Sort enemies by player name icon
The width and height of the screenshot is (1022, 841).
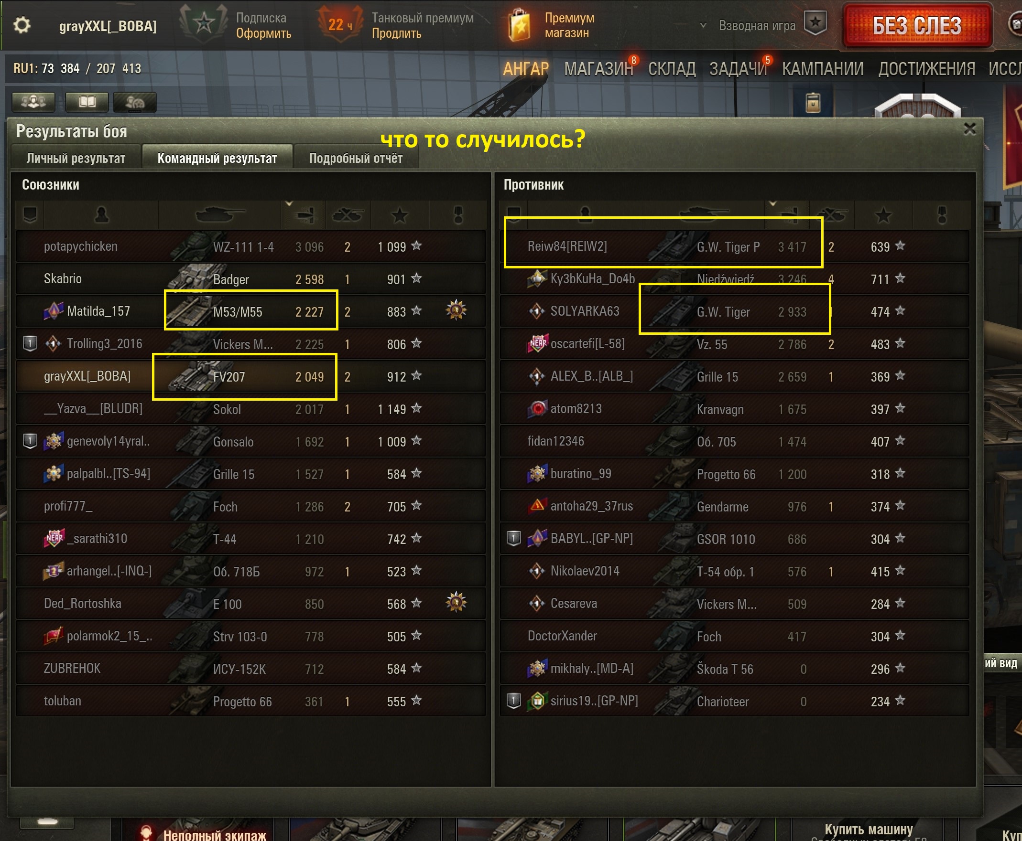tap(585, 214)
